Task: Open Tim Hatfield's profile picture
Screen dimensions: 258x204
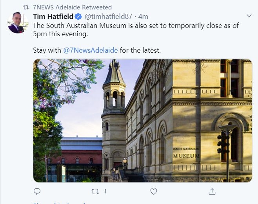Action: 18,23
